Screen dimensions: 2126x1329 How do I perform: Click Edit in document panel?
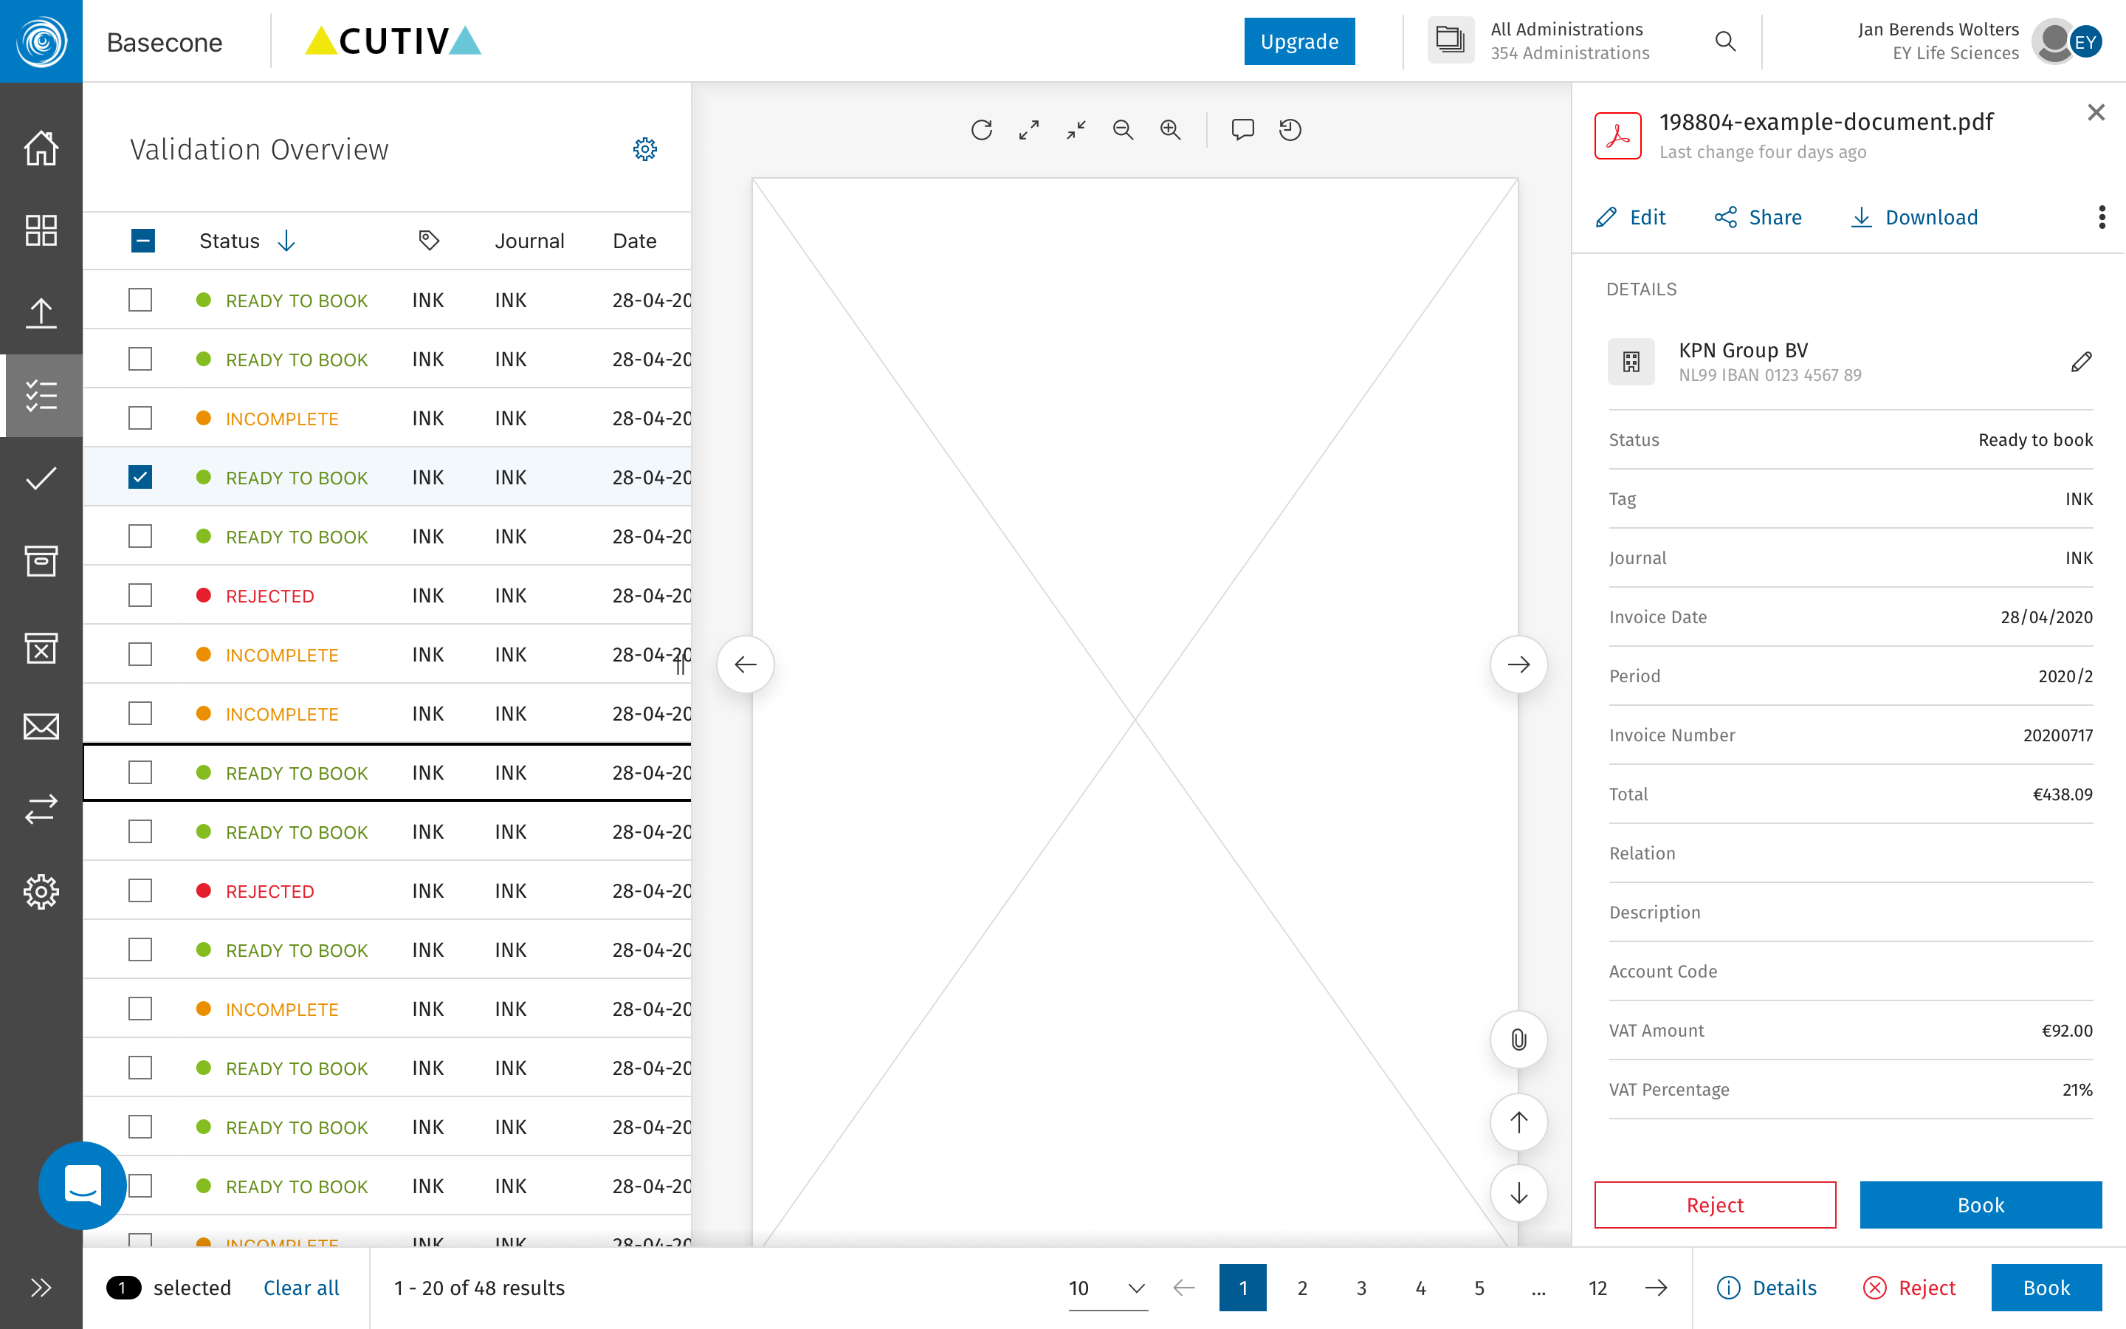pyautogui.click(x=1631, y=217)
